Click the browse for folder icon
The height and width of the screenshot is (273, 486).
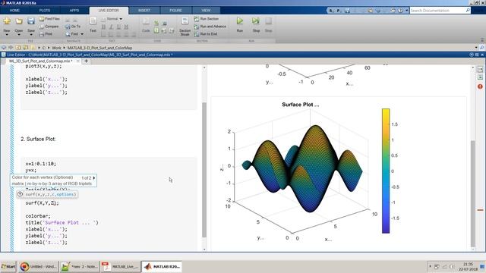(25, 48)
